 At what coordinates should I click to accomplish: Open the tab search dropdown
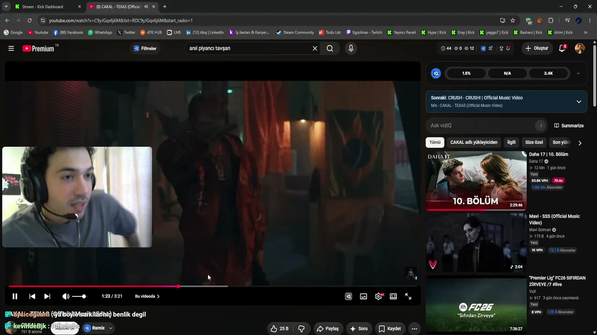tap(6, 7)
